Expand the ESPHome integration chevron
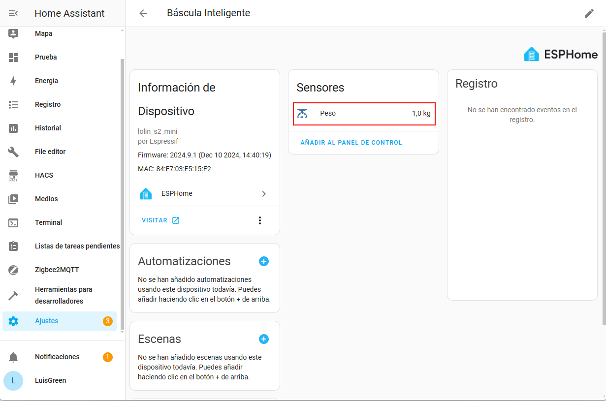Image resolution: width=606 pixels, height=401 pixels. pyautogui.click(x=264, y=194)
